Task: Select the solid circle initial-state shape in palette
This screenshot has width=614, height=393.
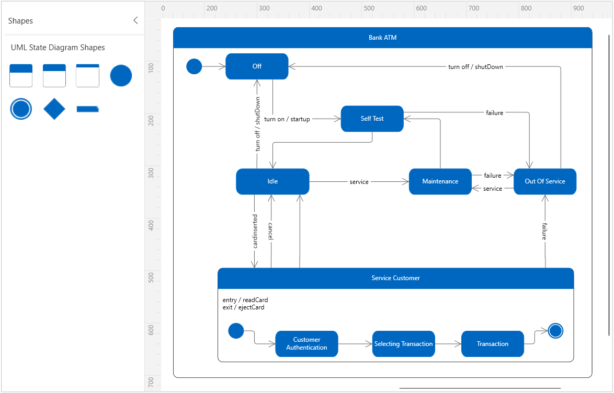Action: (121, 76)
